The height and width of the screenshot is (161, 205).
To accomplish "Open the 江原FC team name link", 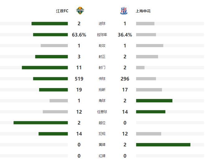I will point(62,11).
